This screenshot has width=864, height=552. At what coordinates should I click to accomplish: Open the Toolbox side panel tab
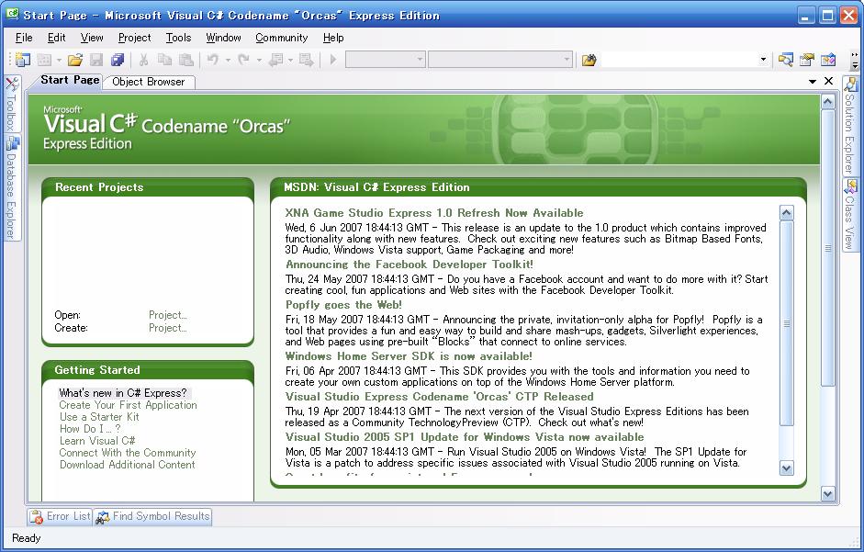(x=11, y=104)
